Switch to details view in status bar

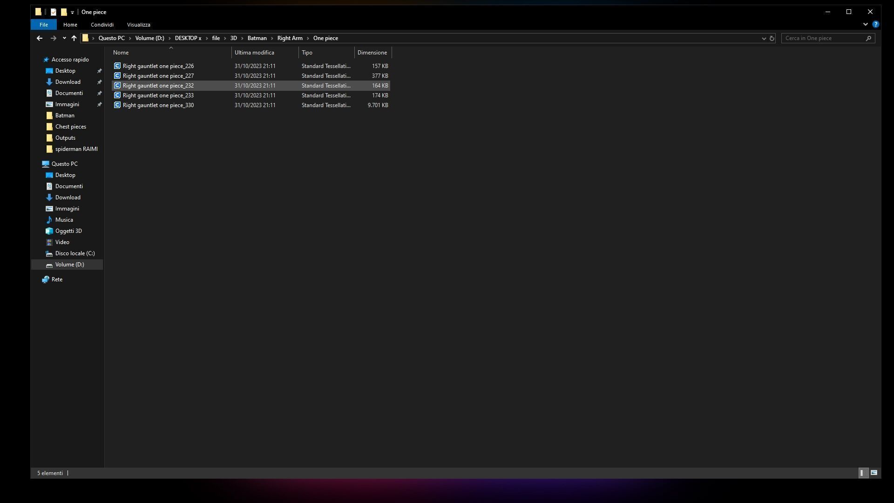coord(862,473)
